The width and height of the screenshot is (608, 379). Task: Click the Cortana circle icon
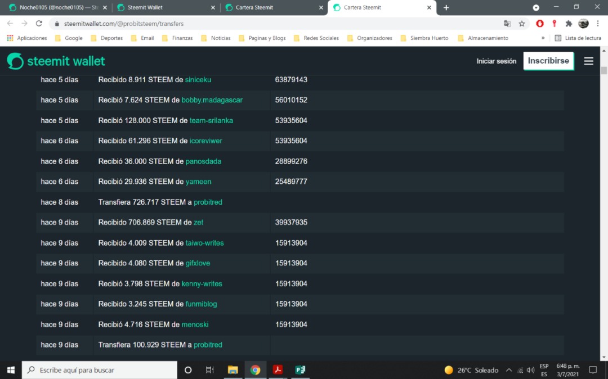pos(188,370)
